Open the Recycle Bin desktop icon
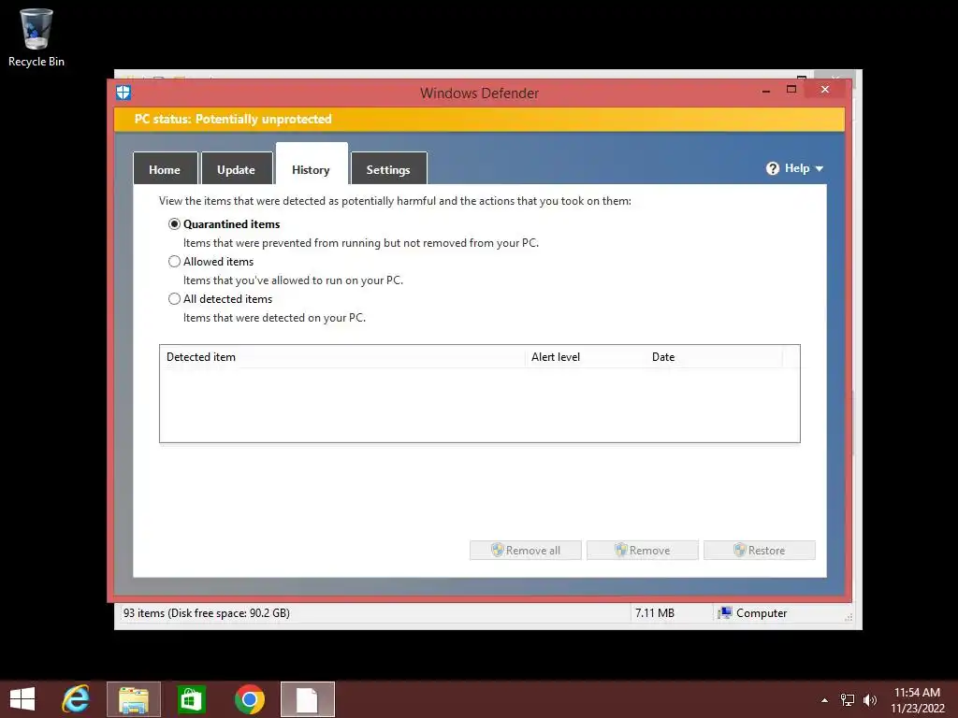The width and height of the screenshot is (958, 718). (36, 37)
